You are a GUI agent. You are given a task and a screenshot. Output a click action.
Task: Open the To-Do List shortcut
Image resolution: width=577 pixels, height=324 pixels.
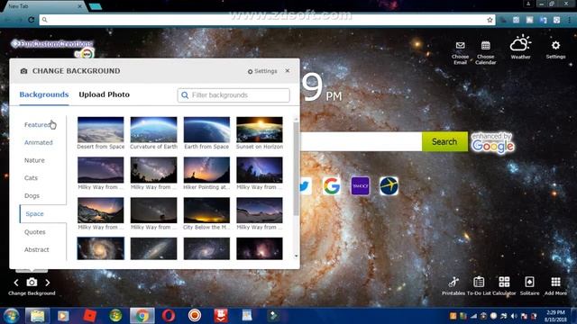coord(479,286)
